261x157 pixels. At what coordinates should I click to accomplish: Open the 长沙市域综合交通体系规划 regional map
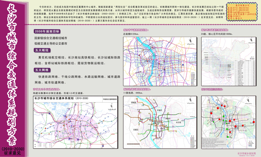tap(76, 122)
